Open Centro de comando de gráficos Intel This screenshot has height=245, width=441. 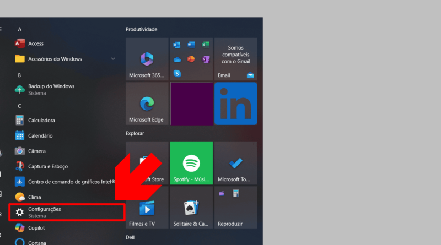[x=64, y=182]
